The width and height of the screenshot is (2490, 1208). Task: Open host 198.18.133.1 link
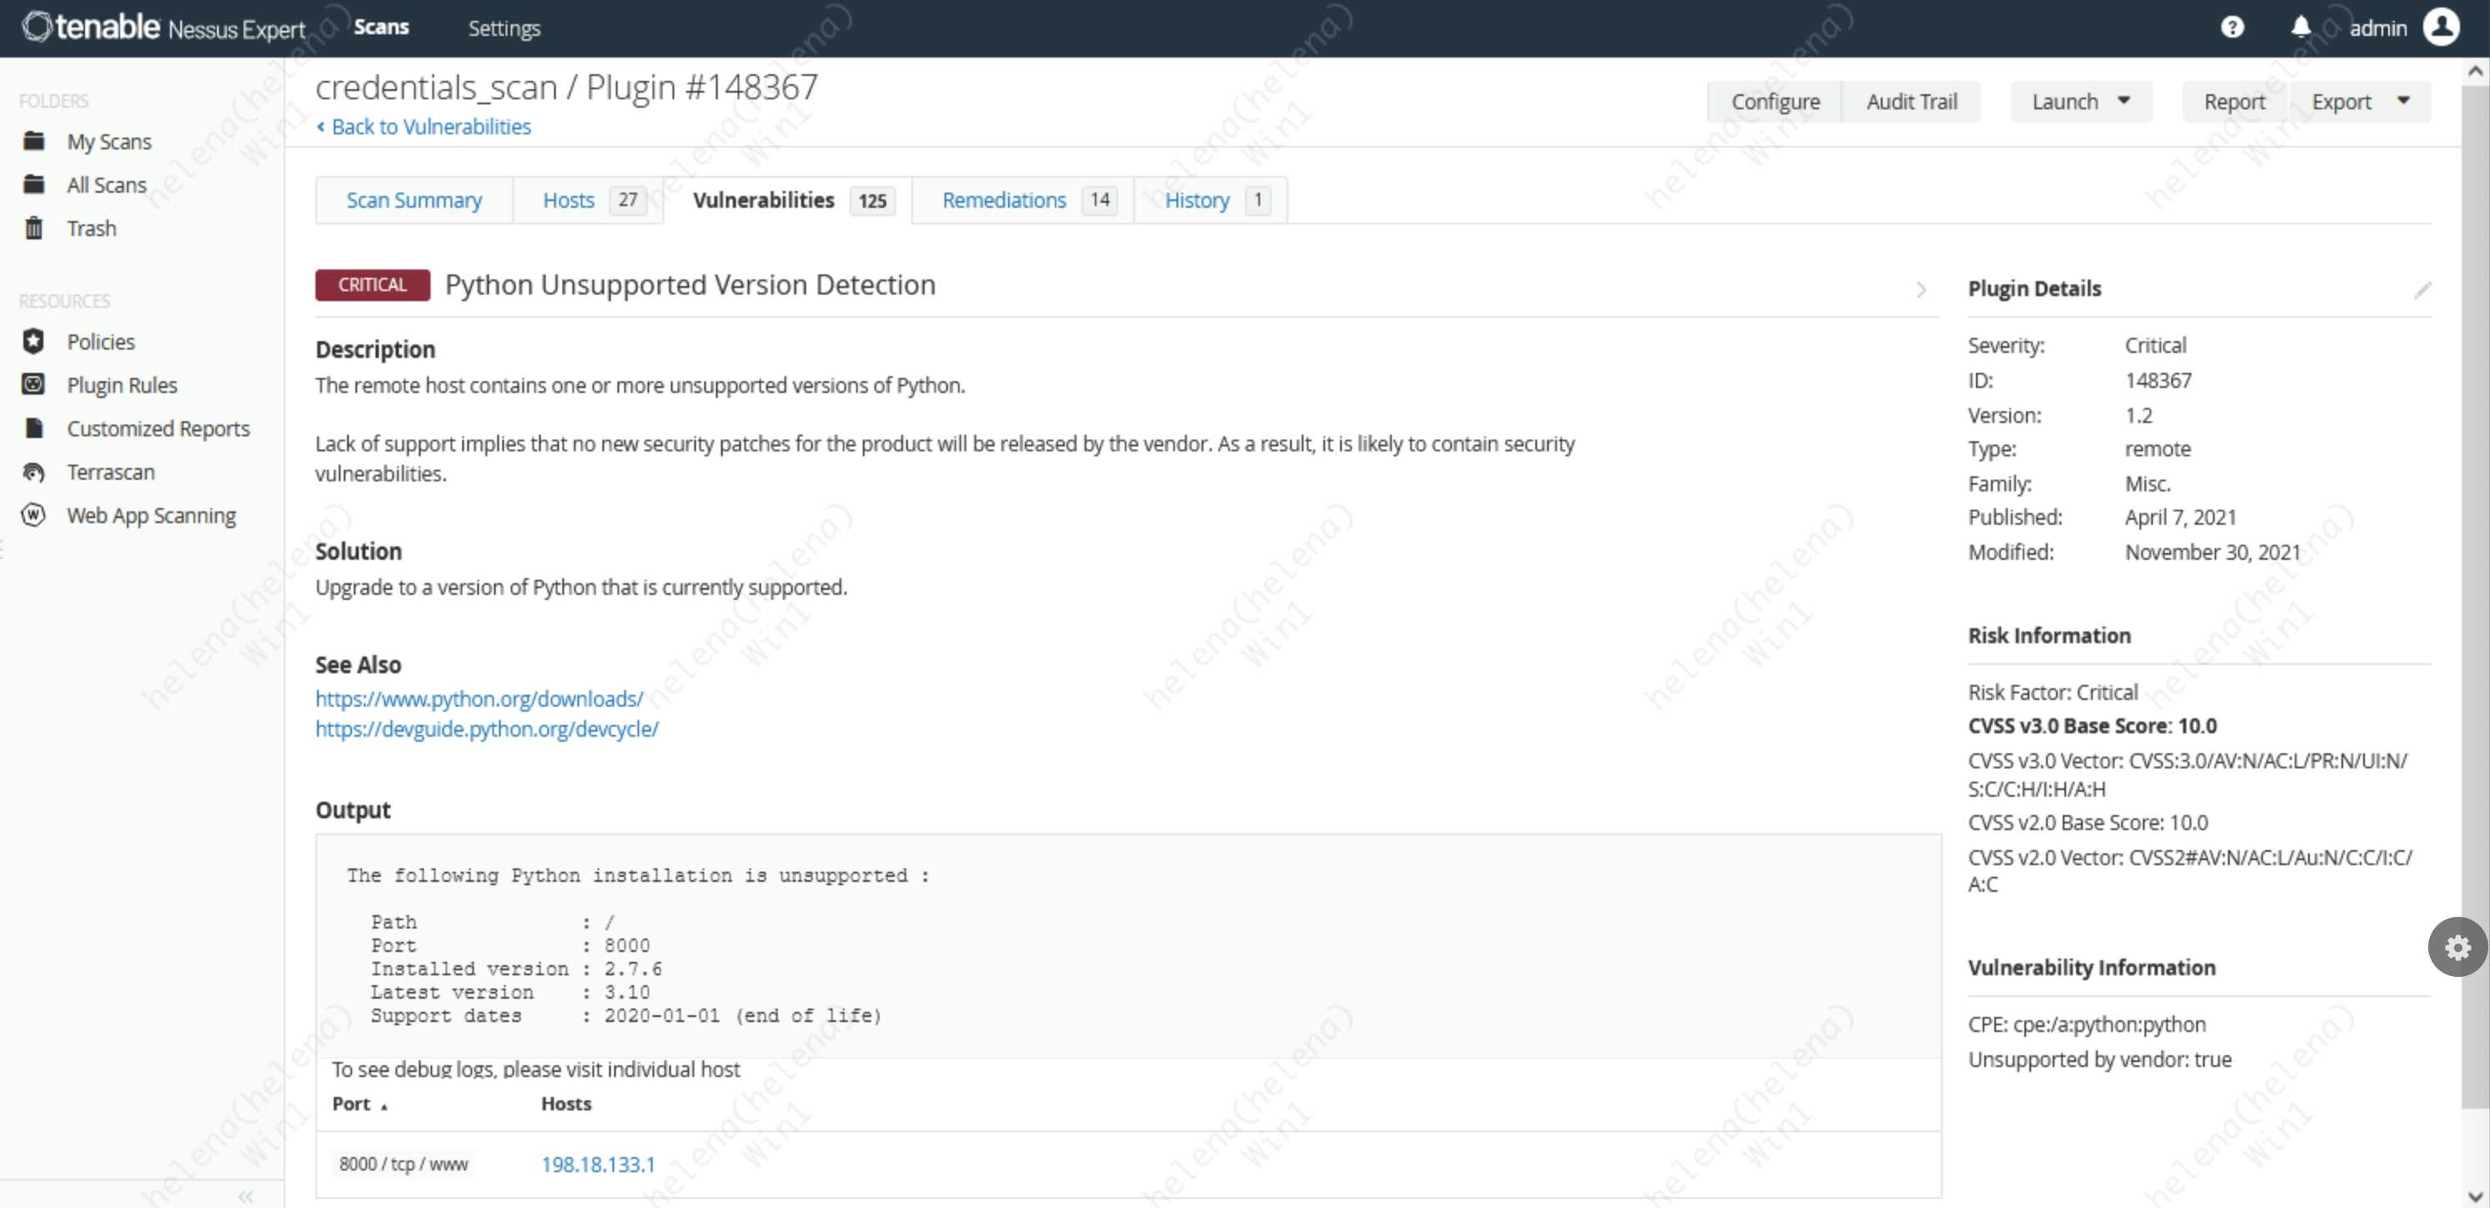tap(597, 1165)
